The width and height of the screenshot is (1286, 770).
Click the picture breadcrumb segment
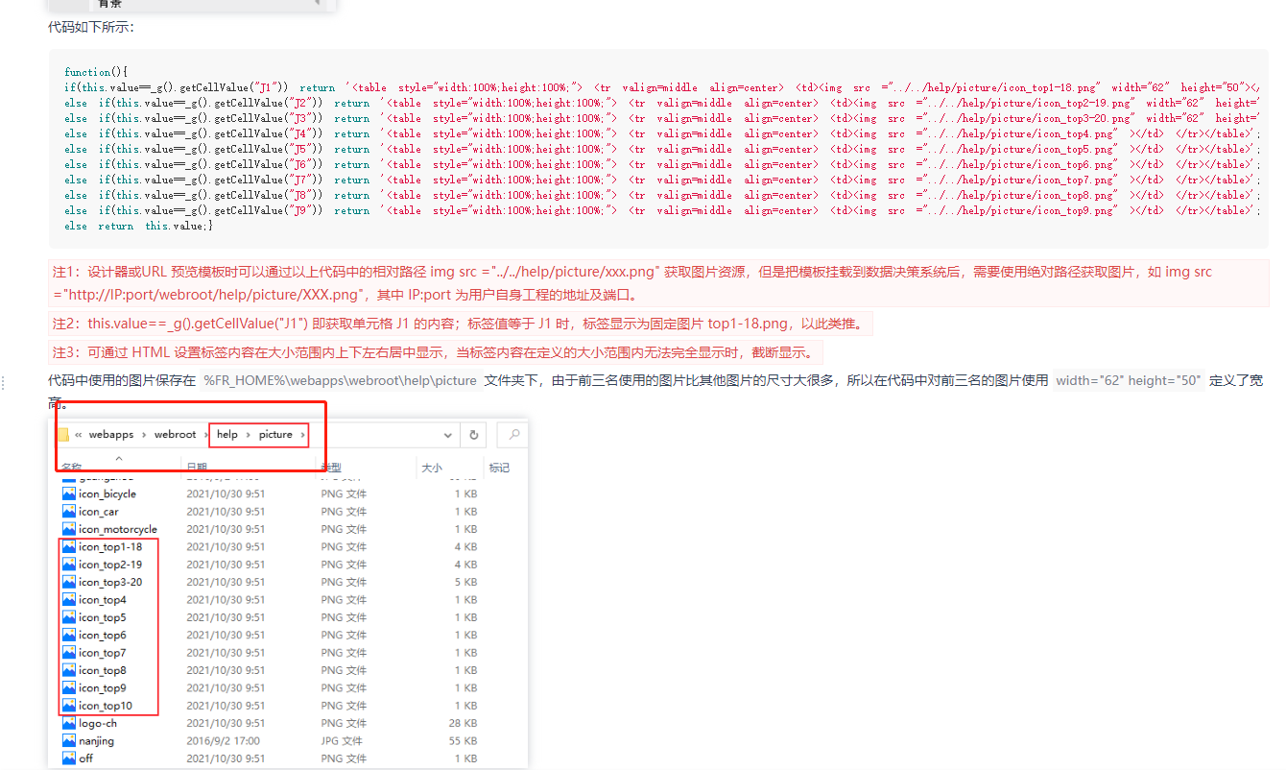pos(275,435)
